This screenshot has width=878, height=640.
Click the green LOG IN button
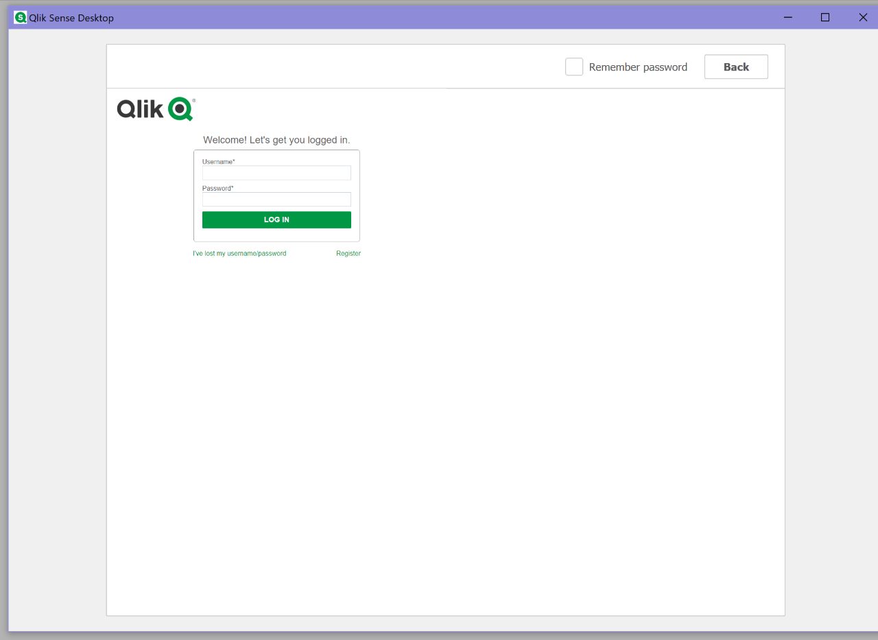click(276, 220)
